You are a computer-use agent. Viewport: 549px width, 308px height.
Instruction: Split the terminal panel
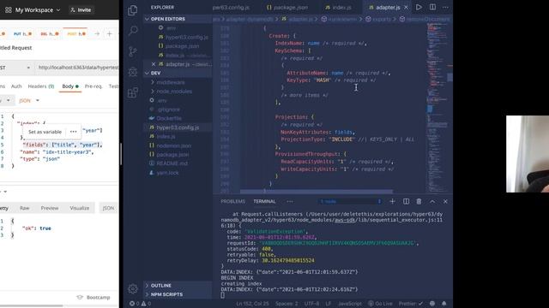pos(406,202)
